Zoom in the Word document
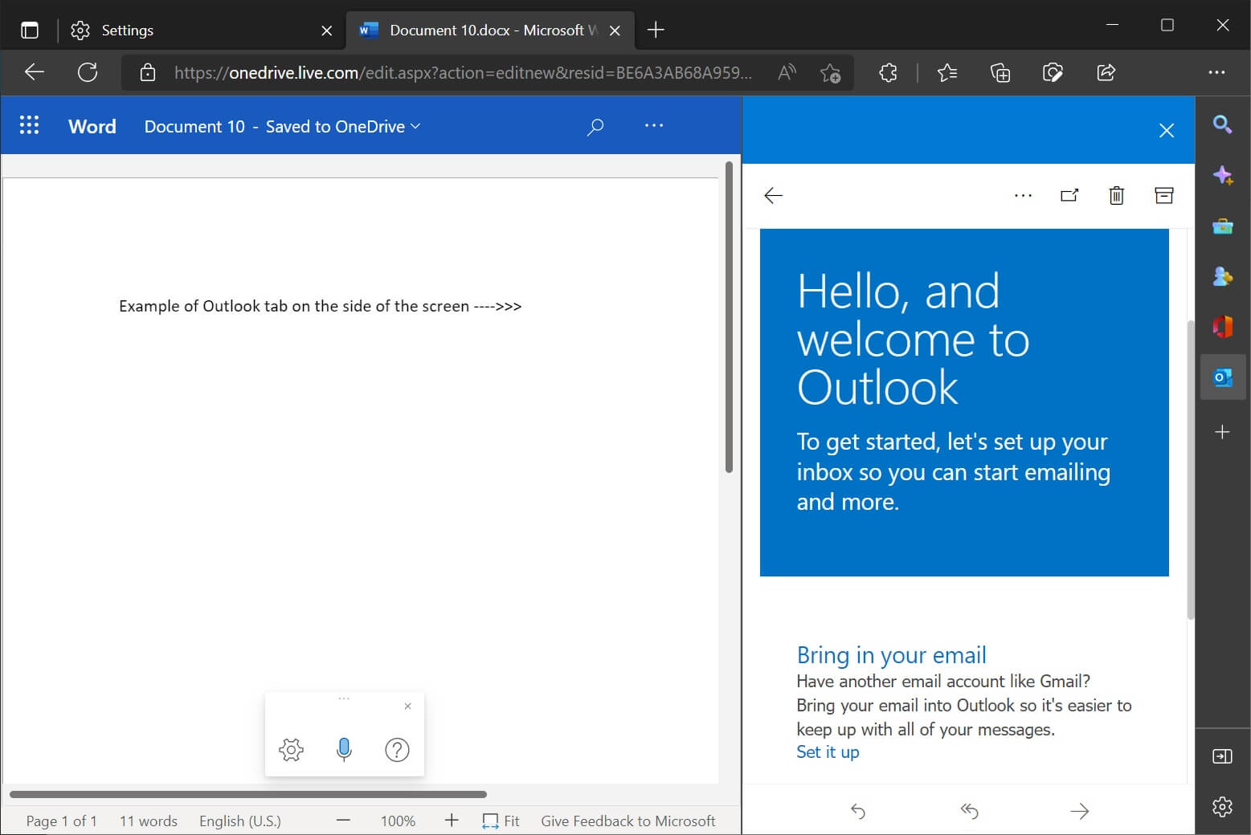1251x835 pixels. (x=452, y=821)
